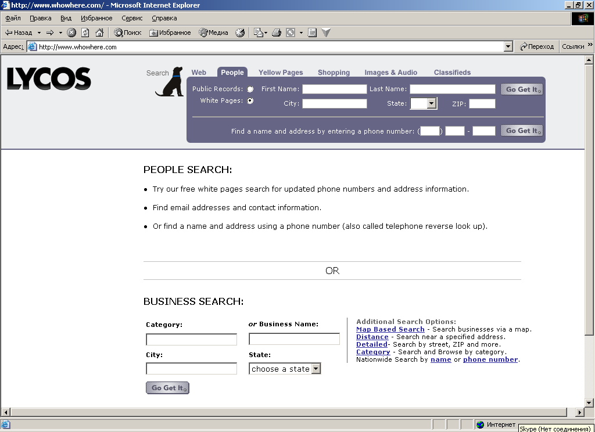The height and width of the screenshot is (432, 595).
Task: Click the Windows flag logo in the menu bar
Action: [x=582, y=19]
